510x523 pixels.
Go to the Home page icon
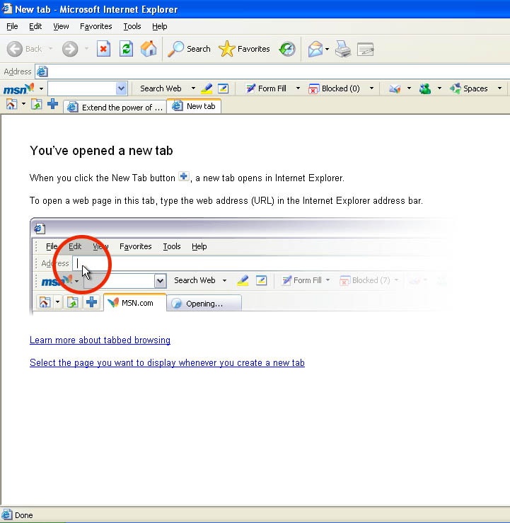(x=149, y=49)
